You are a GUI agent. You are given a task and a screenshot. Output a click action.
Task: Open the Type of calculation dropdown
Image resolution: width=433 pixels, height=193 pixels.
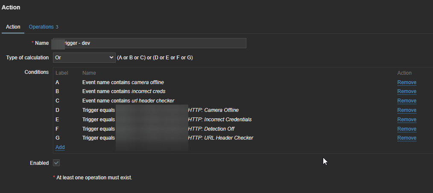(84, 57)
